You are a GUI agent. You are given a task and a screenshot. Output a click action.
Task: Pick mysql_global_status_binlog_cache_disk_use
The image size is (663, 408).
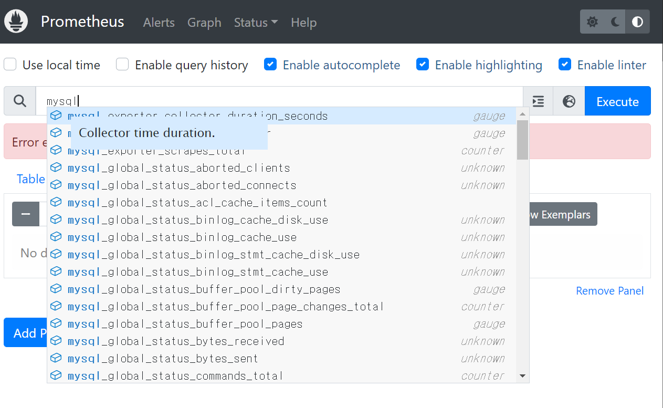[282, 220]
